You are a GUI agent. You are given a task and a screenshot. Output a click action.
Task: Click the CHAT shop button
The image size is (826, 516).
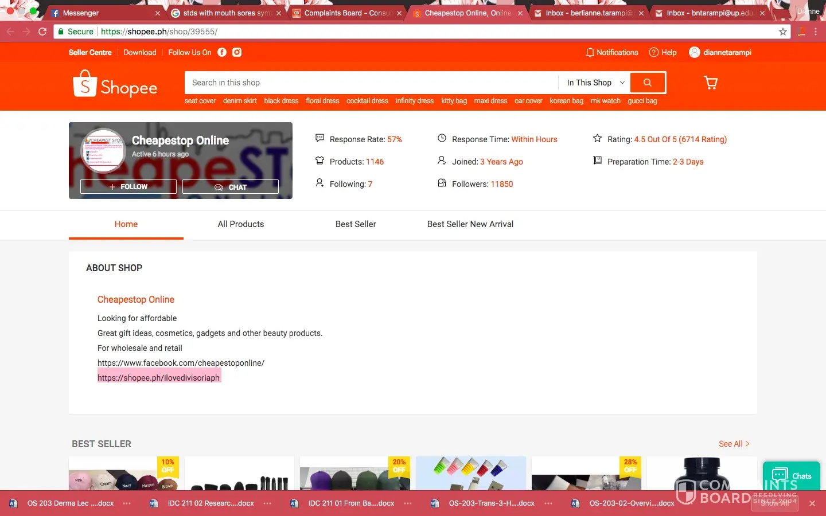[231, 187]
